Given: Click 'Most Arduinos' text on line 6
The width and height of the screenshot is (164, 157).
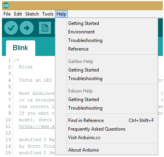Looking at the screenshot, I should pos(37,93).
